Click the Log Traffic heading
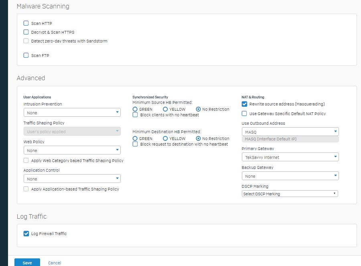Viewport: 361px width, 266px height. tap(32, 217)
